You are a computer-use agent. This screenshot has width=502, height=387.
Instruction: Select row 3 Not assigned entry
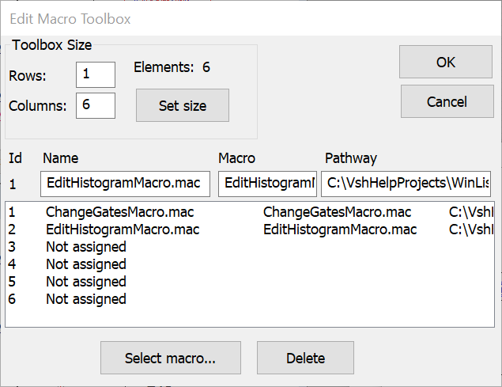pyautogui.click(x=86, y=247)
